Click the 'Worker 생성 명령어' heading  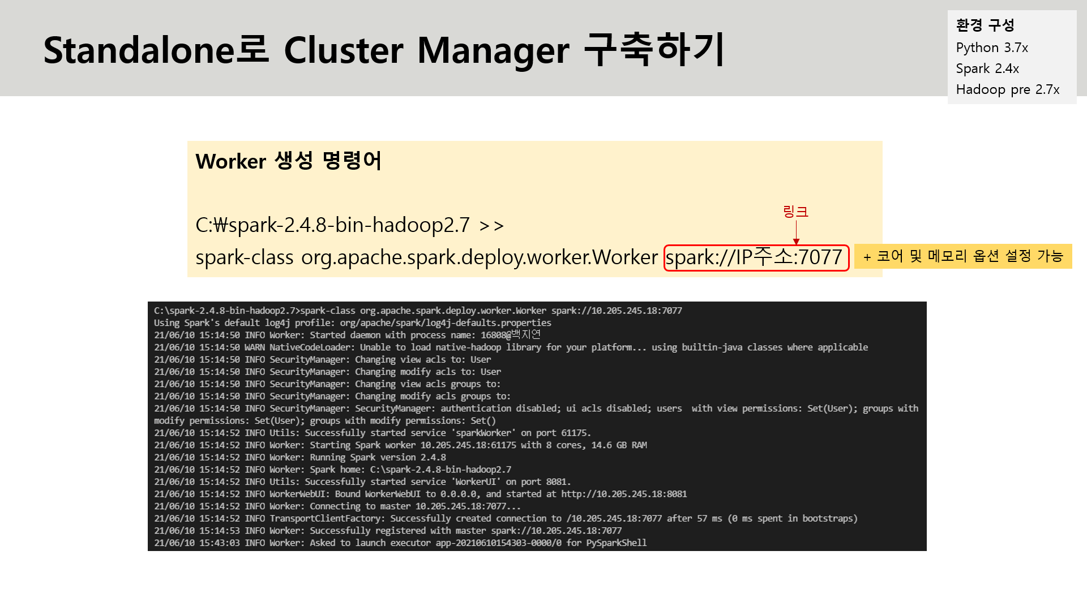coord(288,161)
